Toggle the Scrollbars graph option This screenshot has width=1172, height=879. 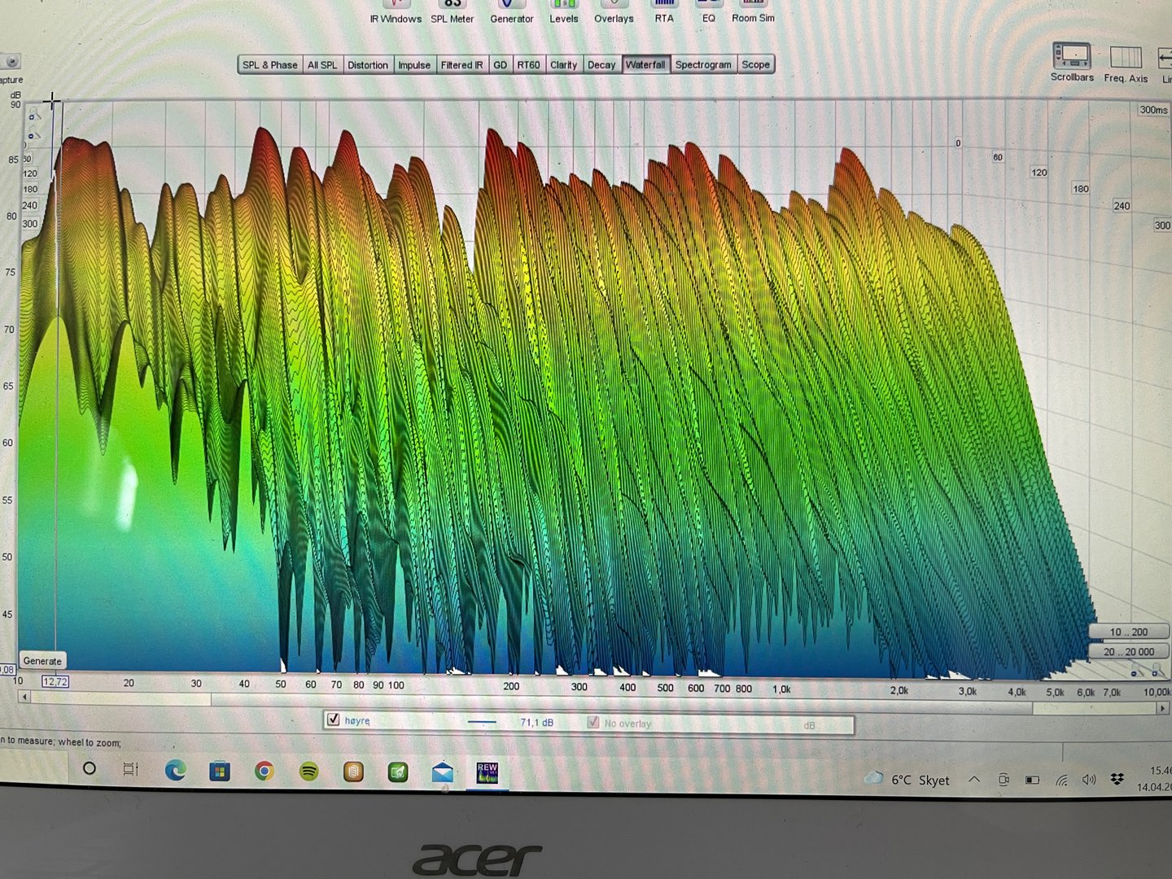coord(1072,62)
